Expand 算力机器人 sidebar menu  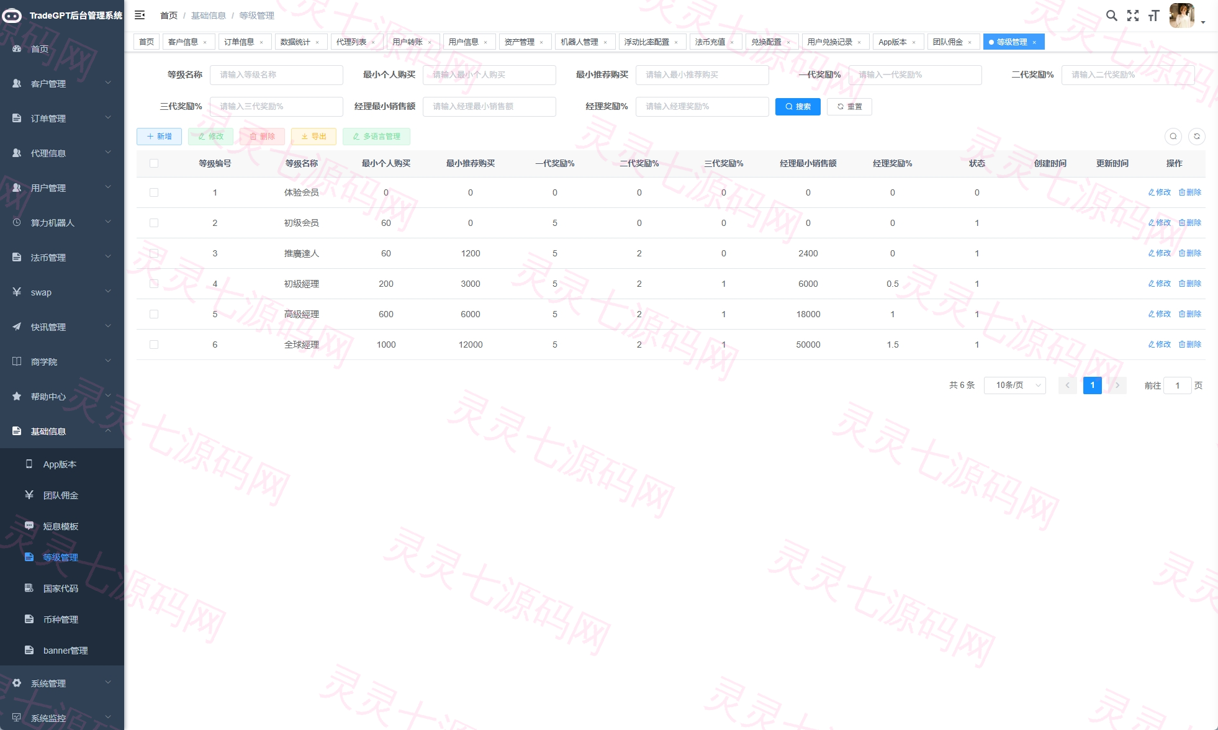62,223
